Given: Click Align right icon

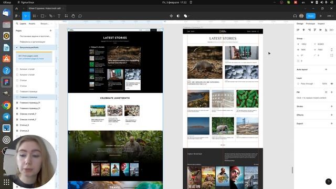Looking at the screenshot, I should point(309,30).
